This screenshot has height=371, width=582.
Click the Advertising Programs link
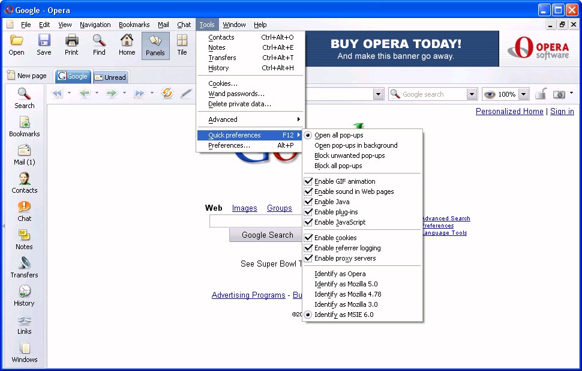tap(248, 295)
